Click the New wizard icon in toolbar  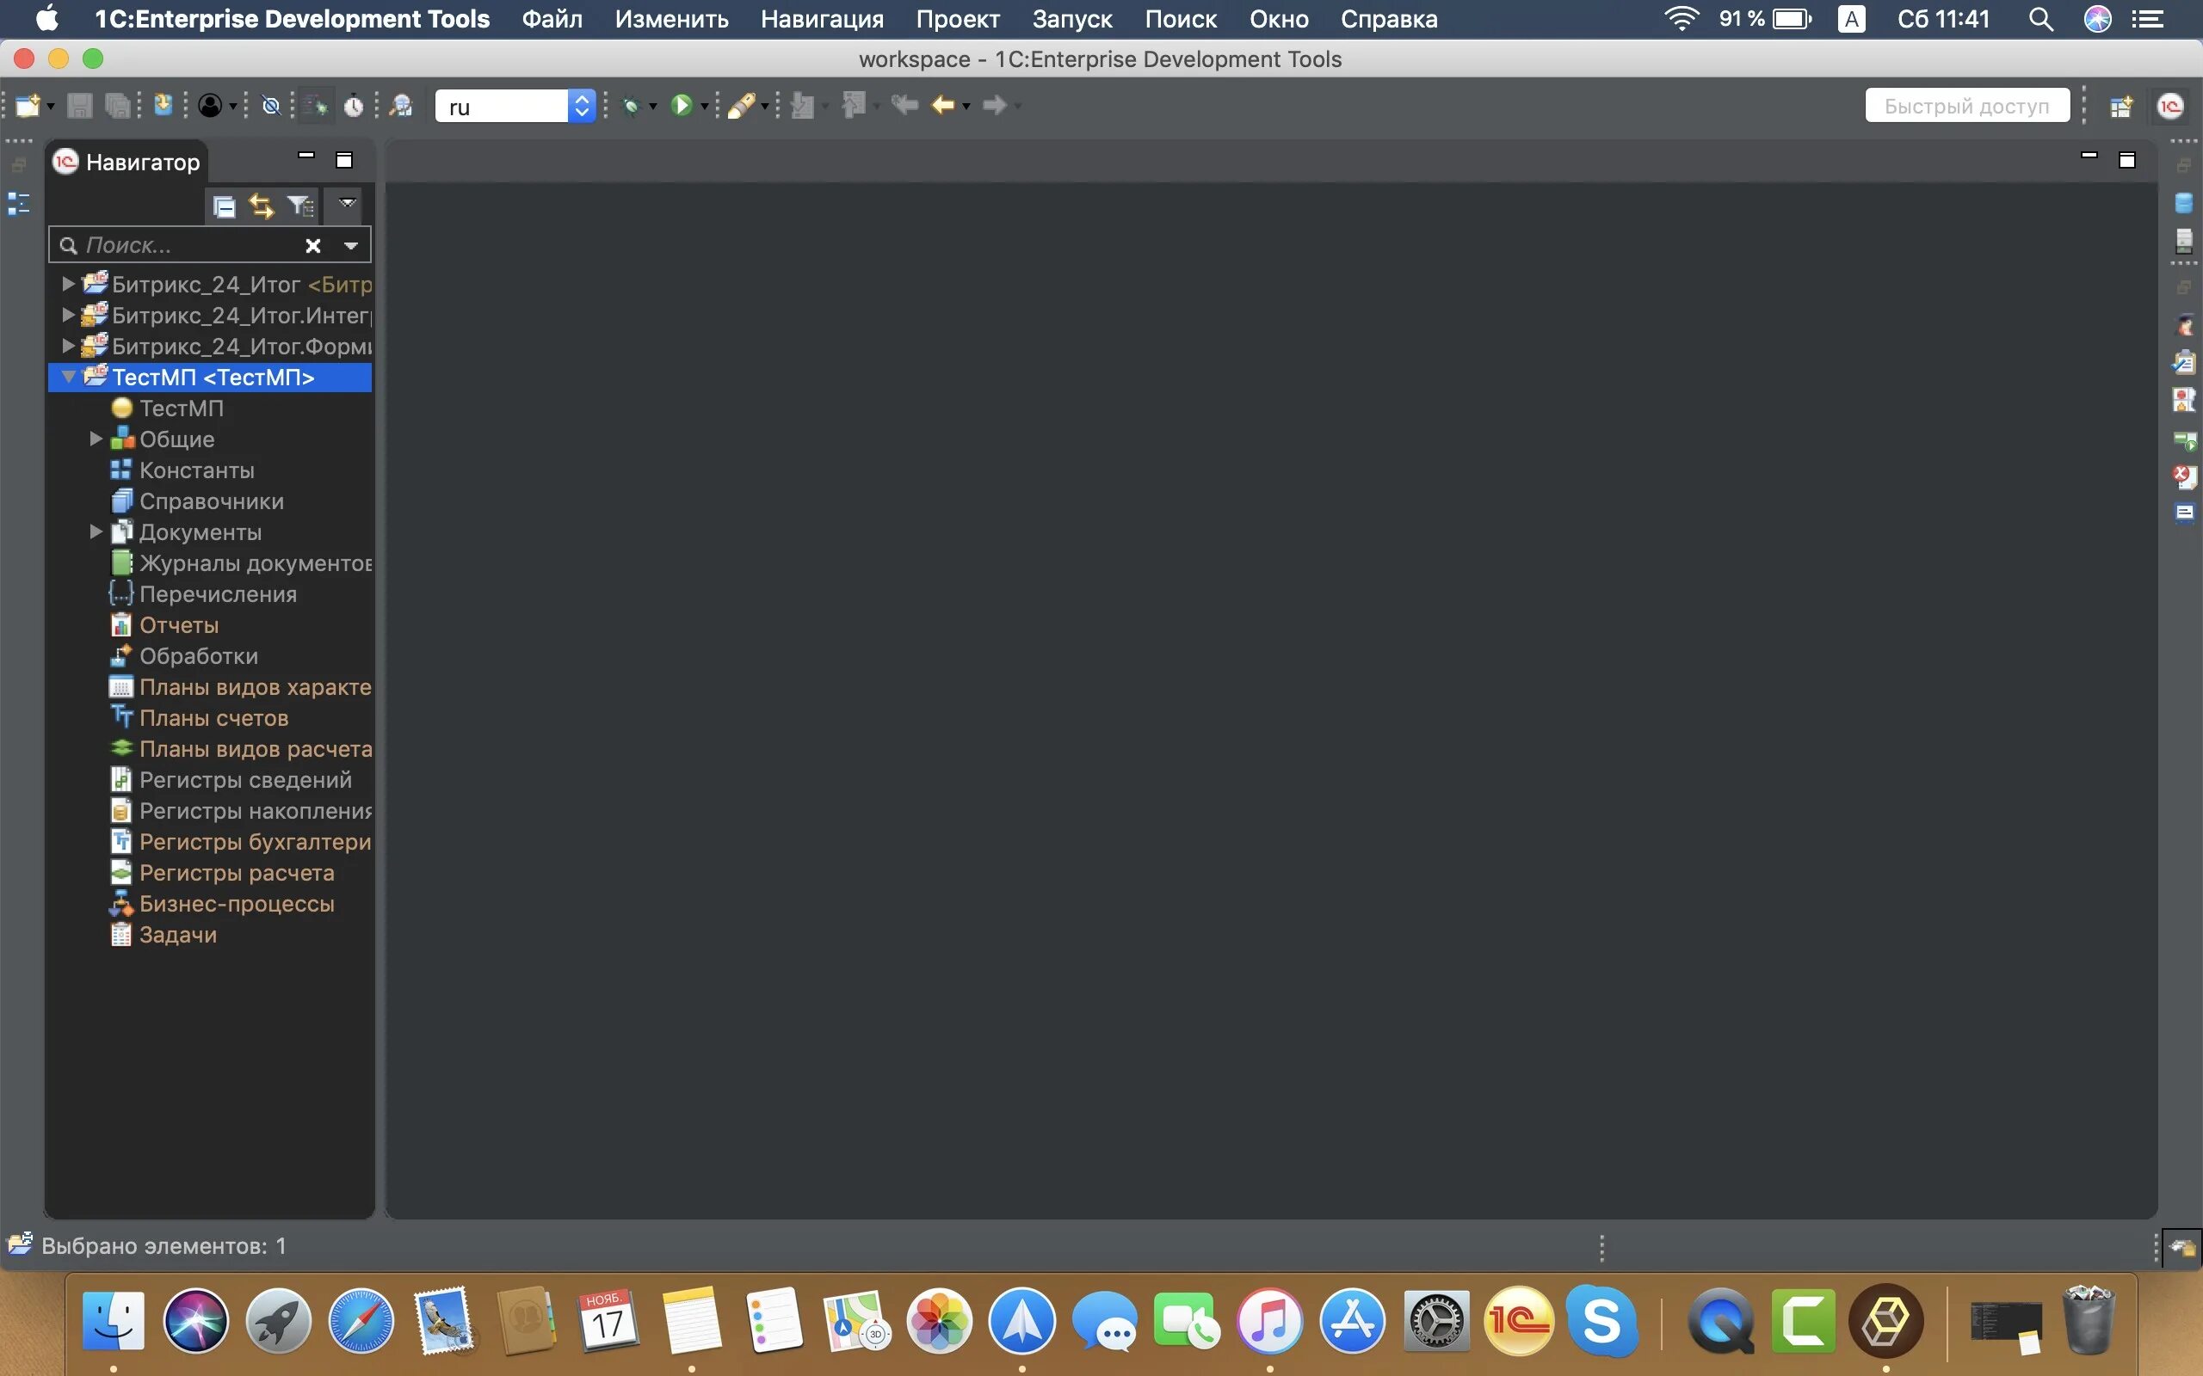point(28,106)
